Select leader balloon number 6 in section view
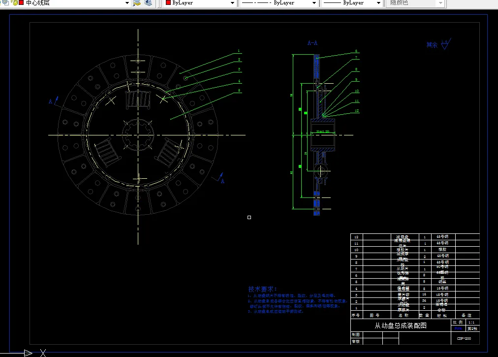The image size is (498, 357). click(356, 51)
